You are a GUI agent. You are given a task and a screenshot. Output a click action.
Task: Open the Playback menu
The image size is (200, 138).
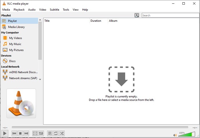[x=19, y=10]
